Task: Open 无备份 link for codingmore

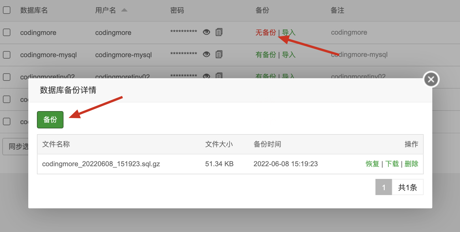Action: pos(265,33)
